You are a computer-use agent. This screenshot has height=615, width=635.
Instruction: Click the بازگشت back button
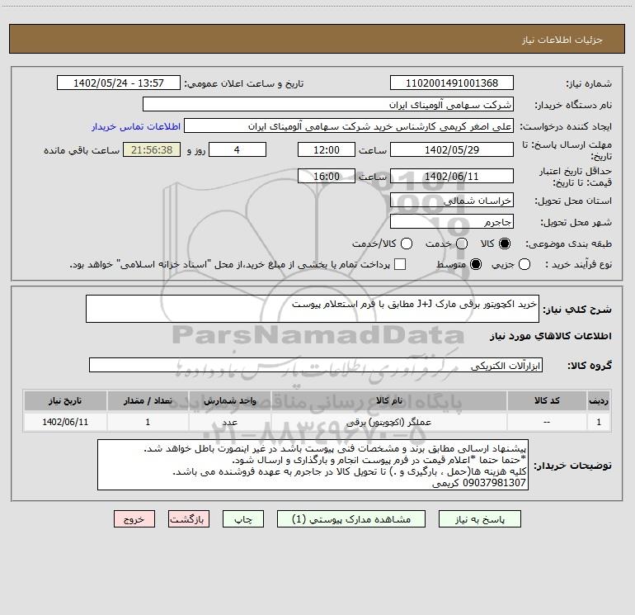click(189, 519)
